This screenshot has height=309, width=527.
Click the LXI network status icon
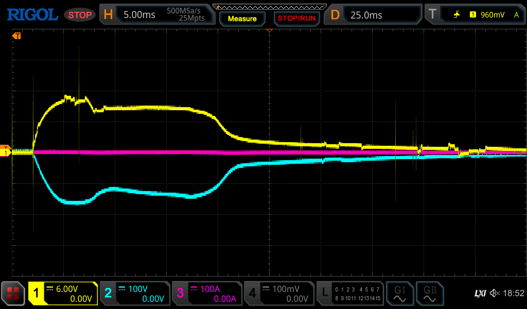pos(480,293)
